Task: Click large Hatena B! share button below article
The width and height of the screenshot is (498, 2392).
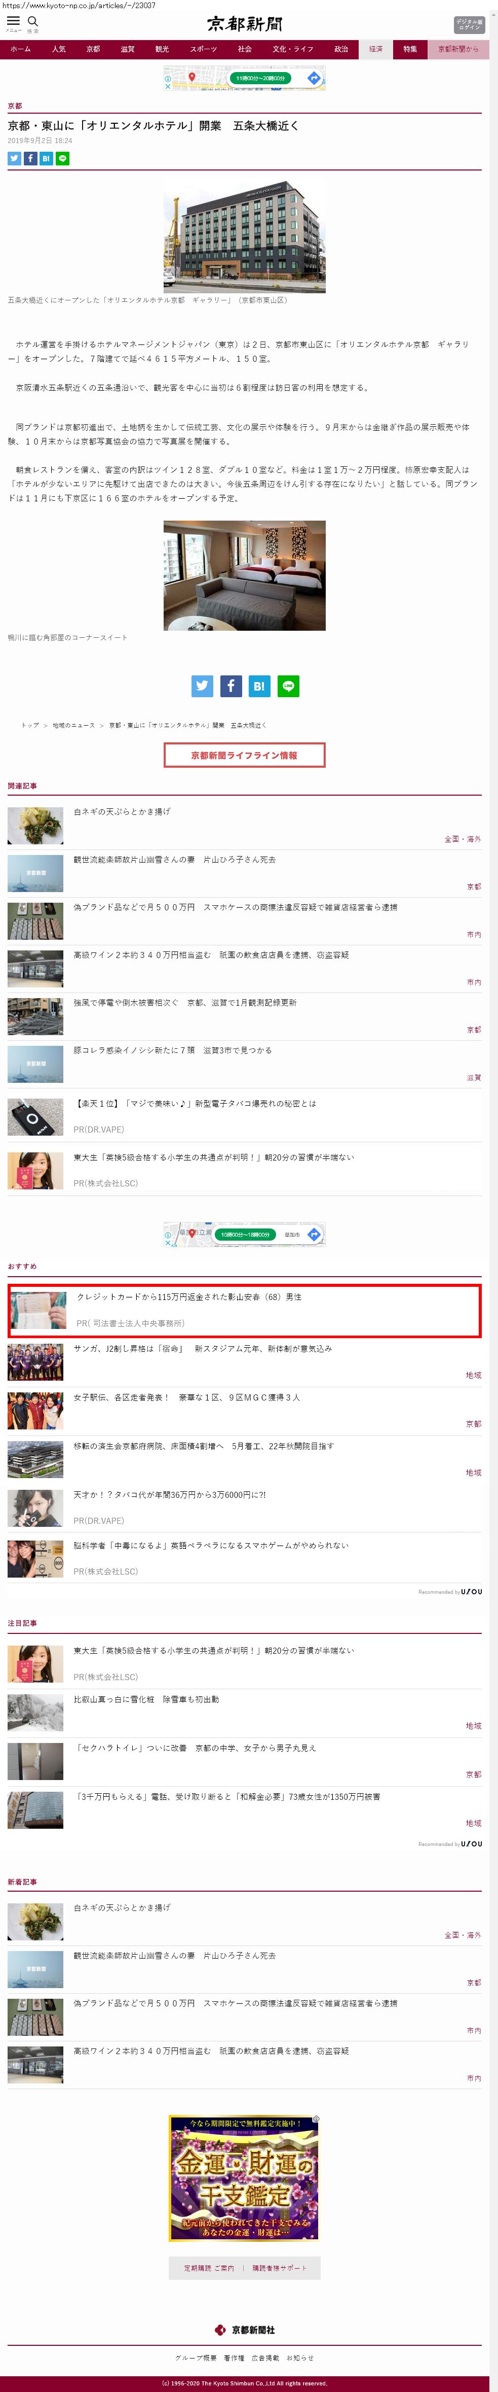Action: (x=260, y=686)
